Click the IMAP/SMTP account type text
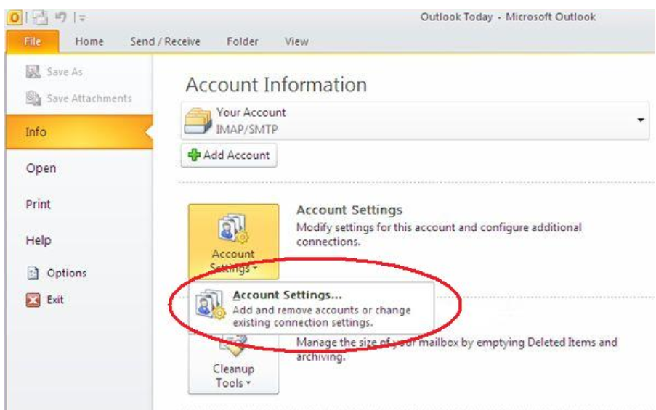This screenshot has width=656, height=410. (x=246, y=129)
